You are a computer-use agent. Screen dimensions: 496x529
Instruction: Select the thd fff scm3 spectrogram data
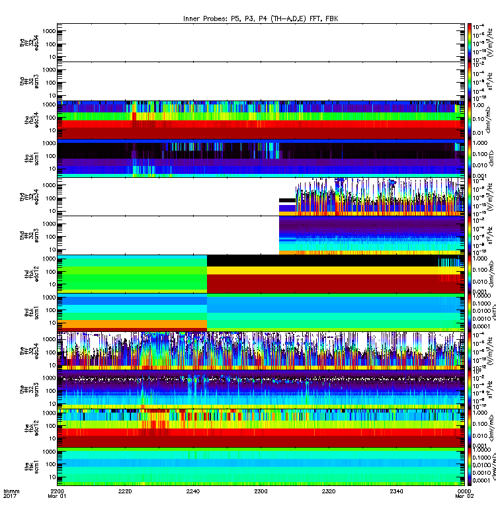(x=372, y=235)
